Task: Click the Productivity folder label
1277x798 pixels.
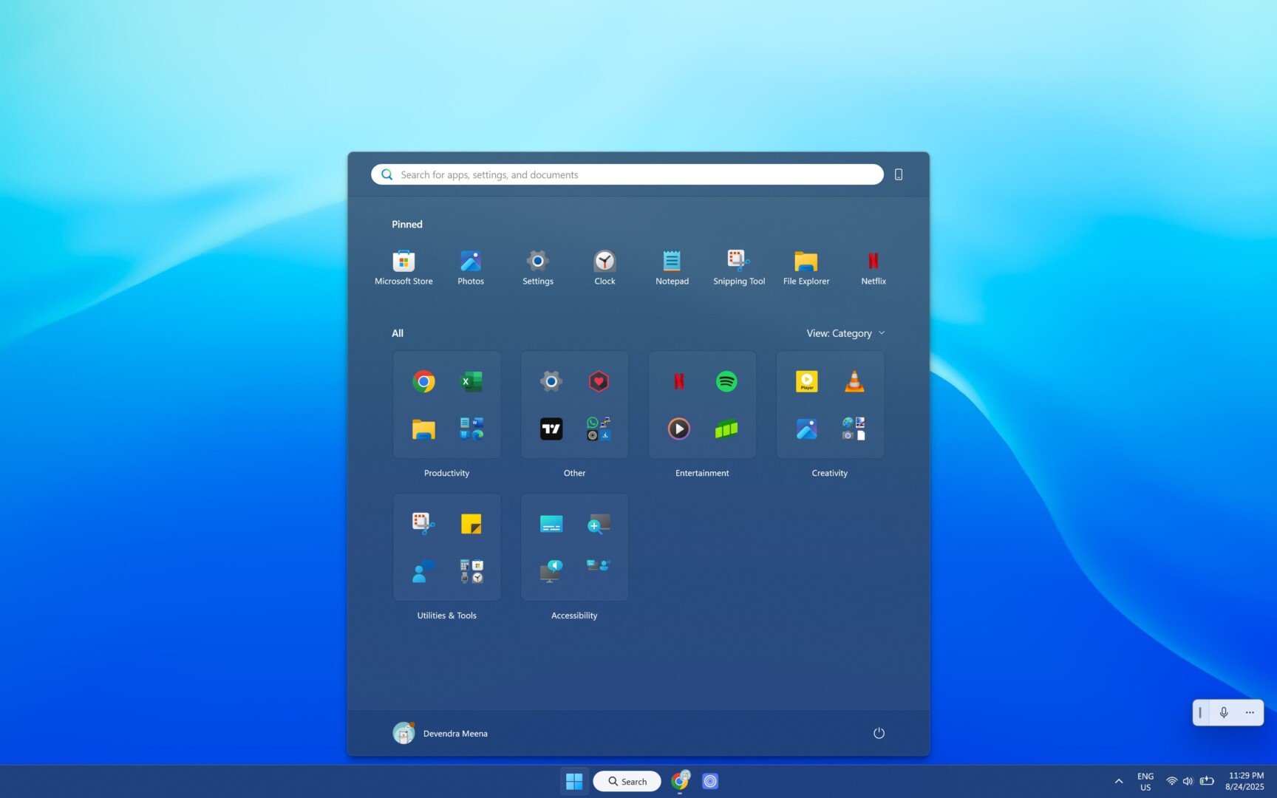Action: point(446,473)
